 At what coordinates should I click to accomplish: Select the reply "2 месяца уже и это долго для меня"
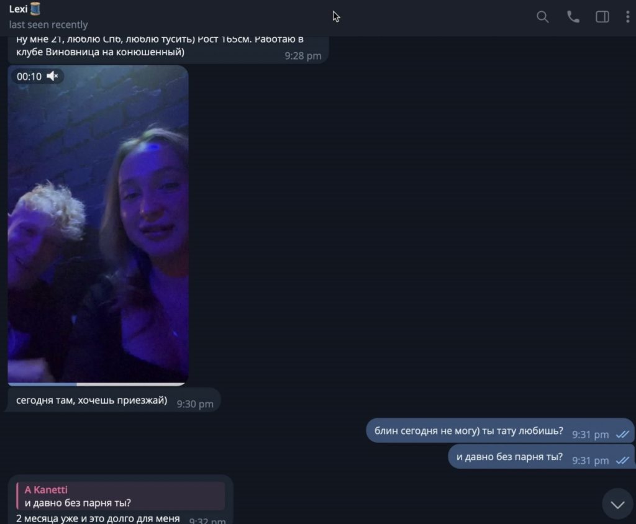coord(98,518)
